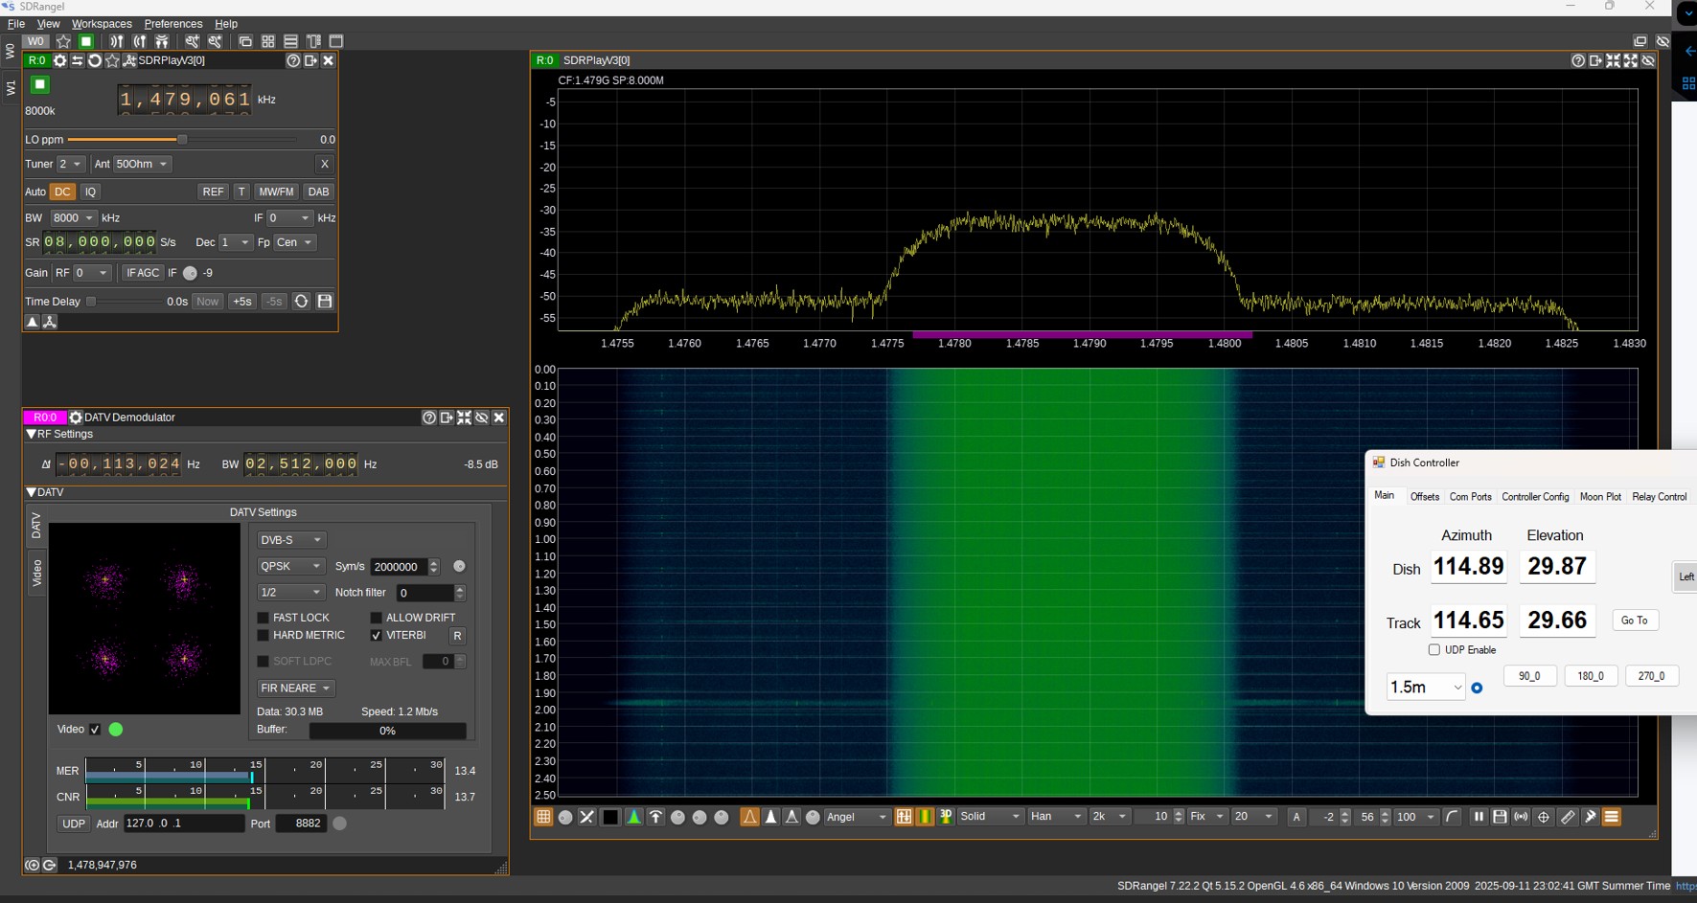Click the IF AGC button
Screen dimensions: 1697x903
[x=143, y=273]
